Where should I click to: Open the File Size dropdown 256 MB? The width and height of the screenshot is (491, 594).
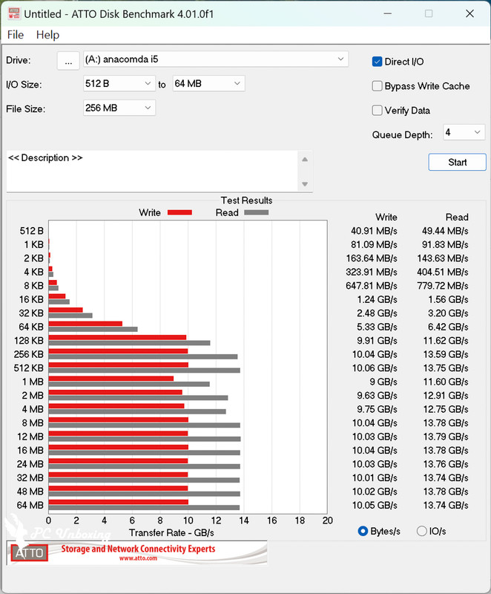coord(119,108)
